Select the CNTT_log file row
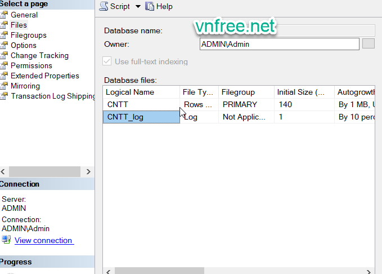The width and height of the screenshot is (382, 274). pyautogui.click(x=141, y=117)
